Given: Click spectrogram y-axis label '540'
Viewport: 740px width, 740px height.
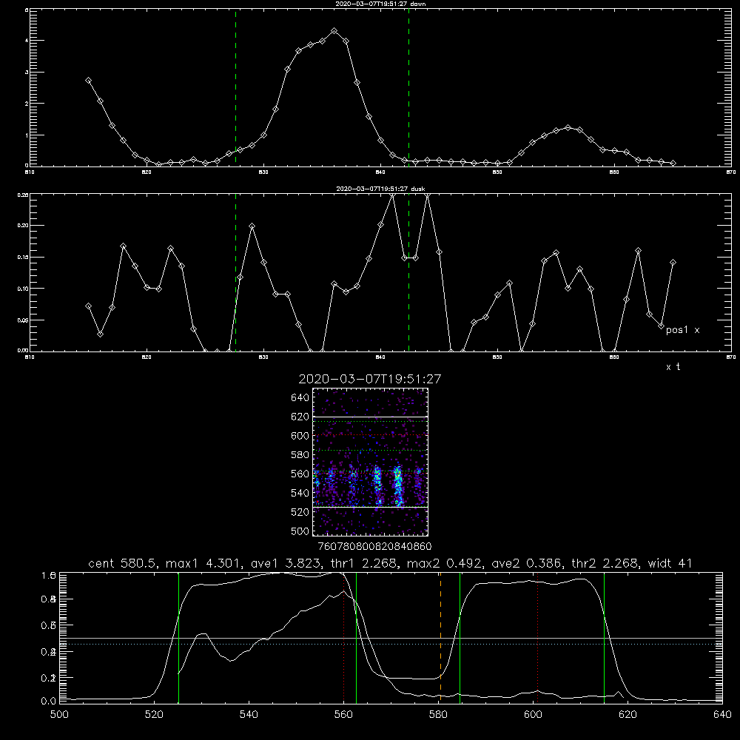Looking at the screenshot, I should [300, 493].
